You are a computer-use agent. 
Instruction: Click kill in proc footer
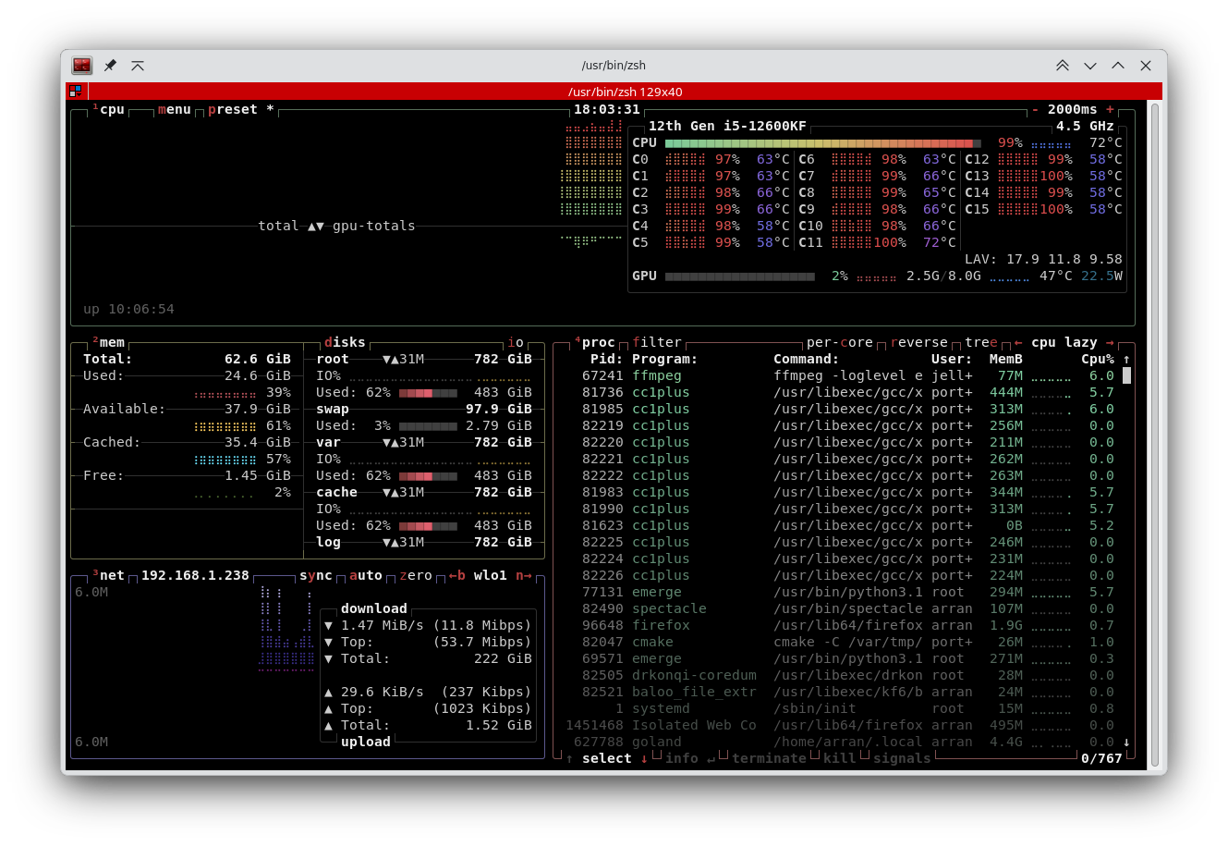pos(840,758)
